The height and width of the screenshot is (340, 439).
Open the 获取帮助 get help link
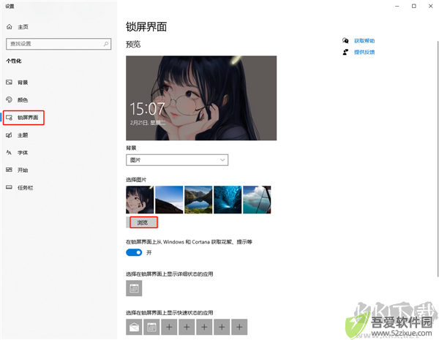click(364, 41)
